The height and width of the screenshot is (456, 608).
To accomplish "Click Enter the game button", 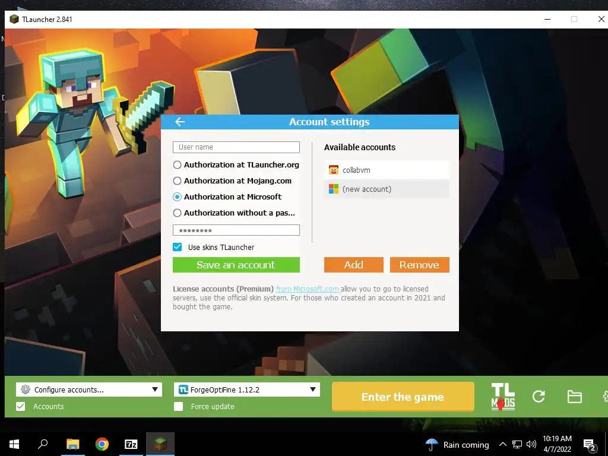I will coord(403,397).
